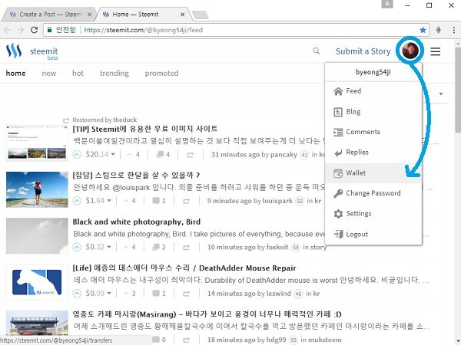Close the Home — Steemit tab

[182, 15]
